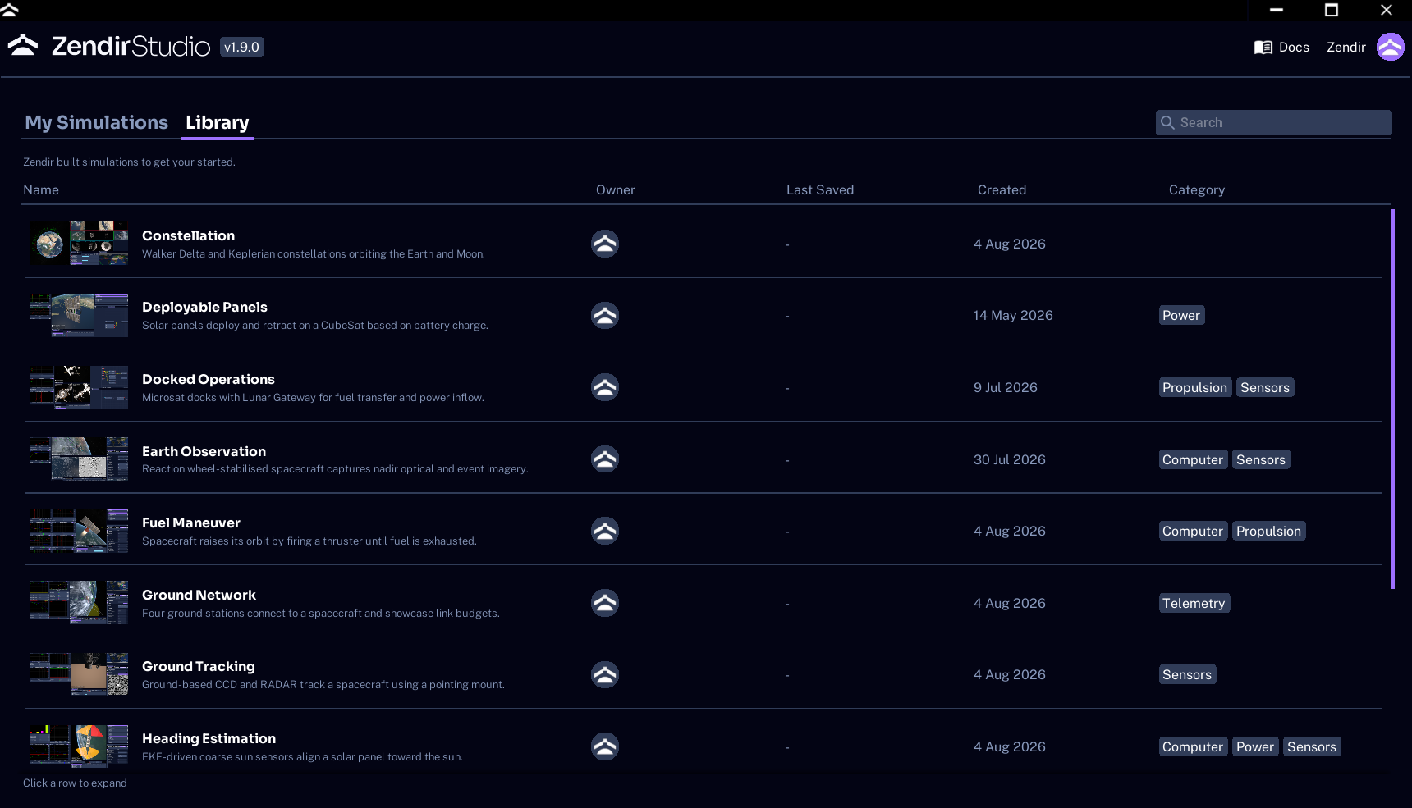The width and height of the screenshot is (1412, 808).
Task: Click the purple vertical list scrollbar
Action: pos(1392,399)
